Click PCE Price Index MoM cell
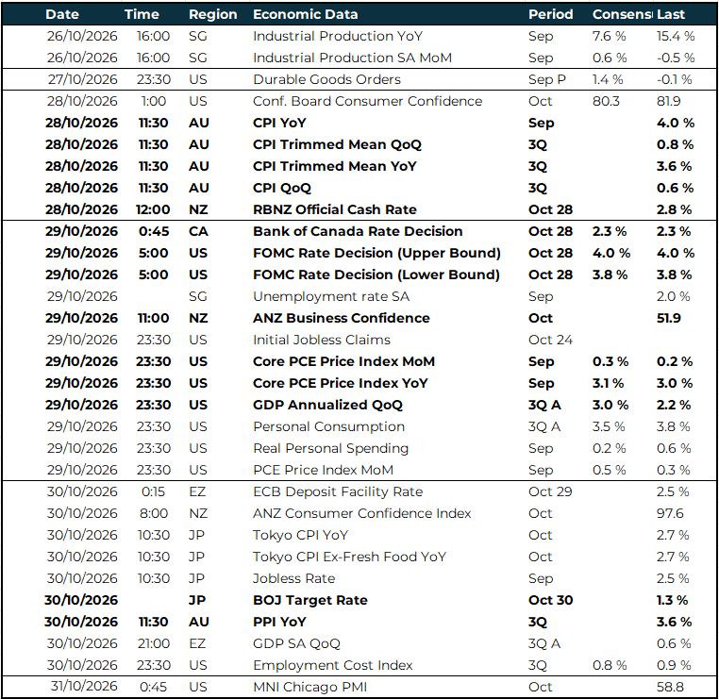 click(323, 471)
